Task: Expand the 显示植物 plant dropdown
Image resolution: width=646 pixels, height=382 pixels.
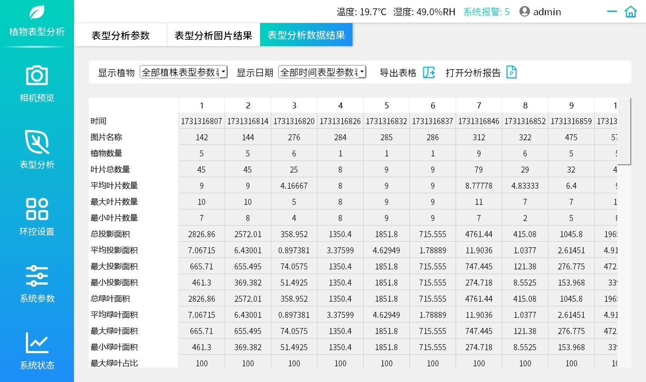Action: pyautogui.click(x=183, y=72)
